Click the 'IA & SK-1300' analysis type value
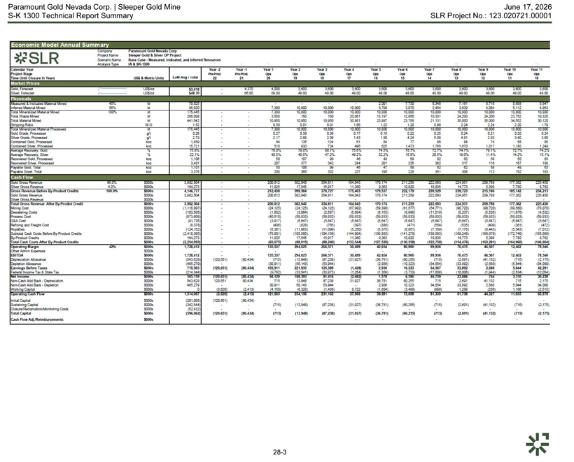The height and width of the screenshot is (462, 574). point(139,64)
